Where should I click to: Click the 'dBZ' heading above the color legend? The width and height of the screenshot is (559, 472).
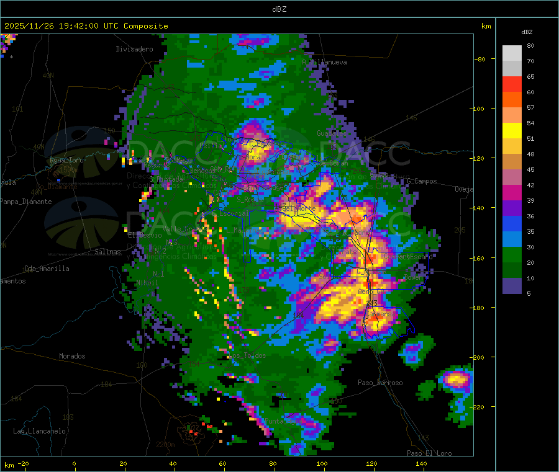click(527, 32)
